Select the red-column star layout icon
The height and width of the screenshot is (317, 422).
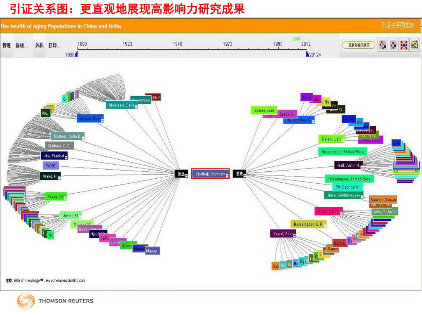(x=404, y=45)
